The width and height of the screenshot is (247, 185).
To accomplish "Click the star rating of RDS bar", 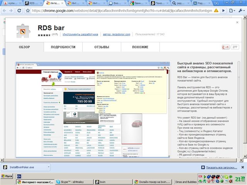I will [x=44, y=35].
